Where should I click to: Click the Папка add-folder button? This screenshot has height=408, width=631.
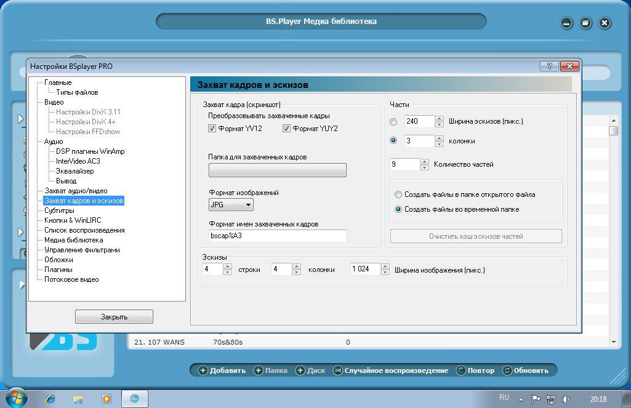(x=270, y=370)
